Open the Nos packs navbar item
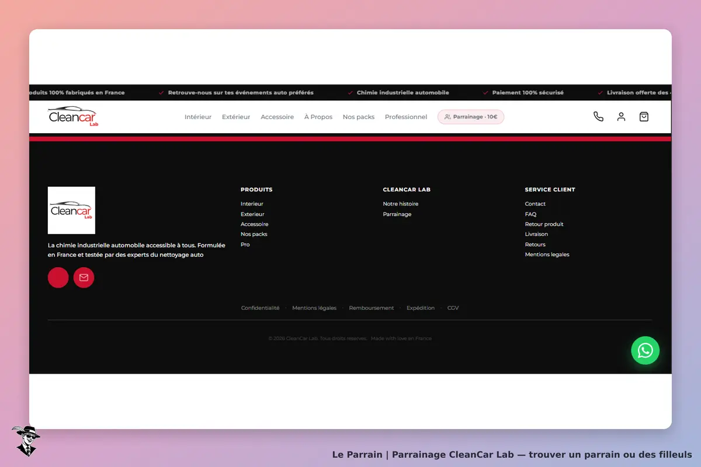Screen dimensions: 701x467 [x=359, y=117]
